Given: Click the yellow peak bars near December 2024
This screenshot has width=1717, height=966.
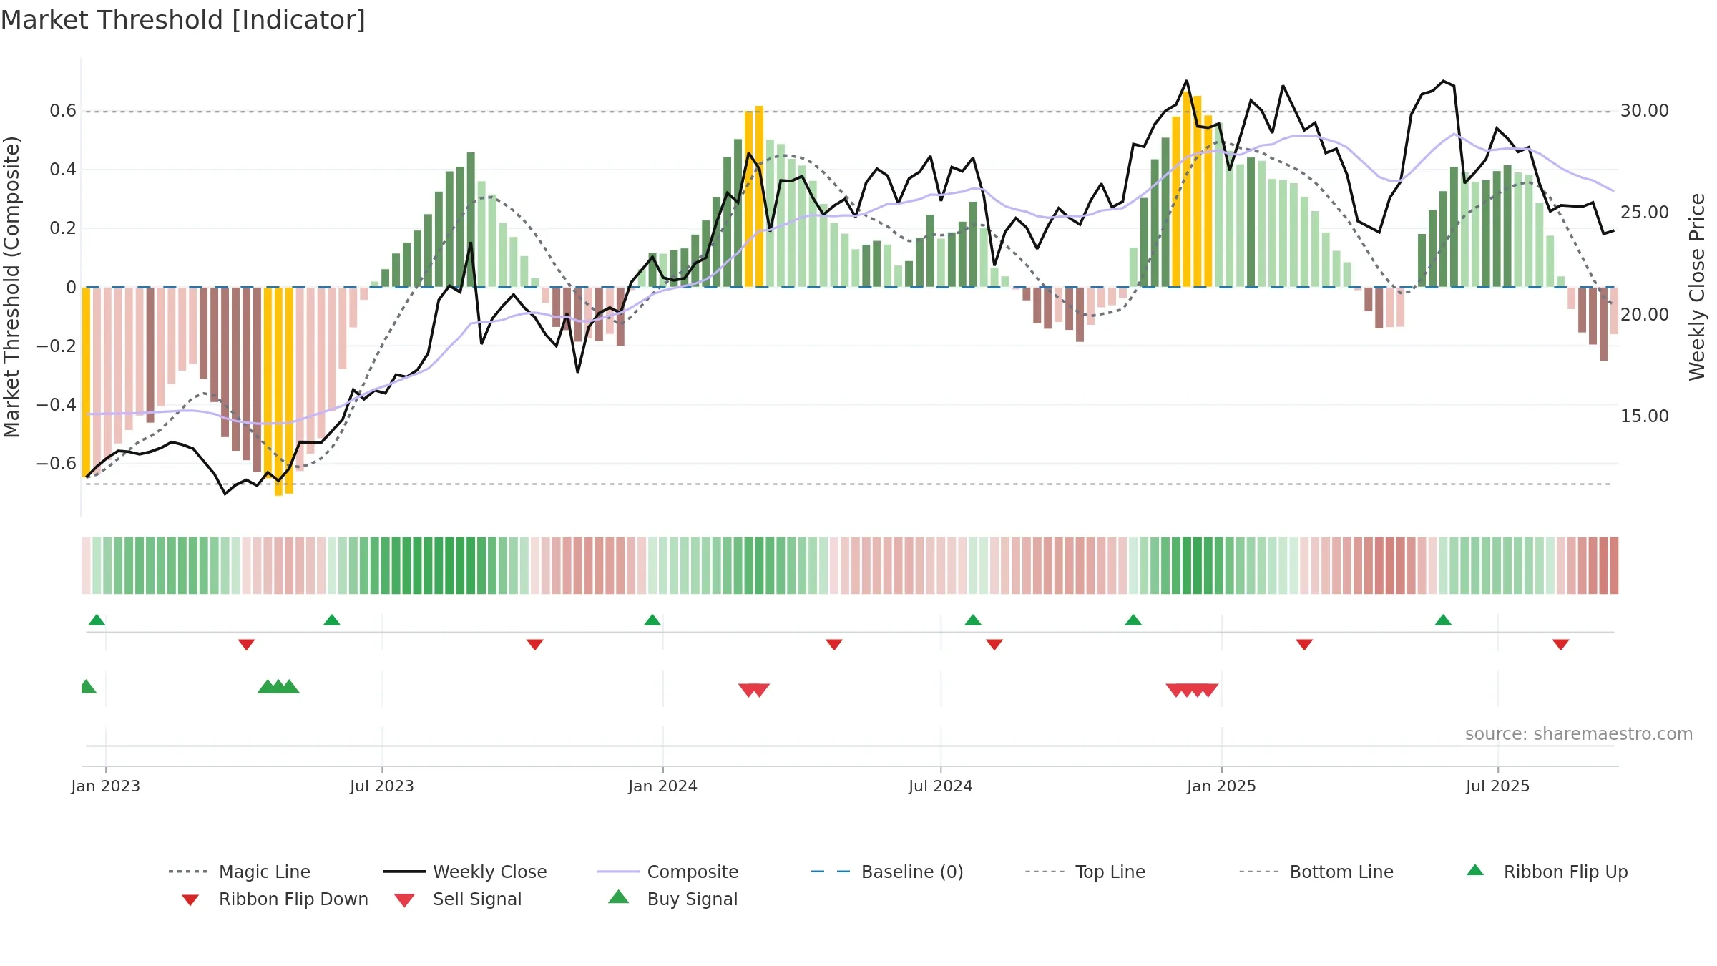Looking at the screenshot, I should point(1192,190).
